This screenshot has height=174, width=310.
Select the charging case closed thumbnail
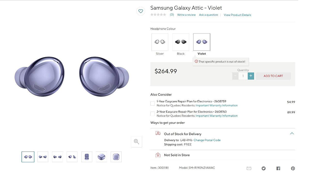(101, 157)
